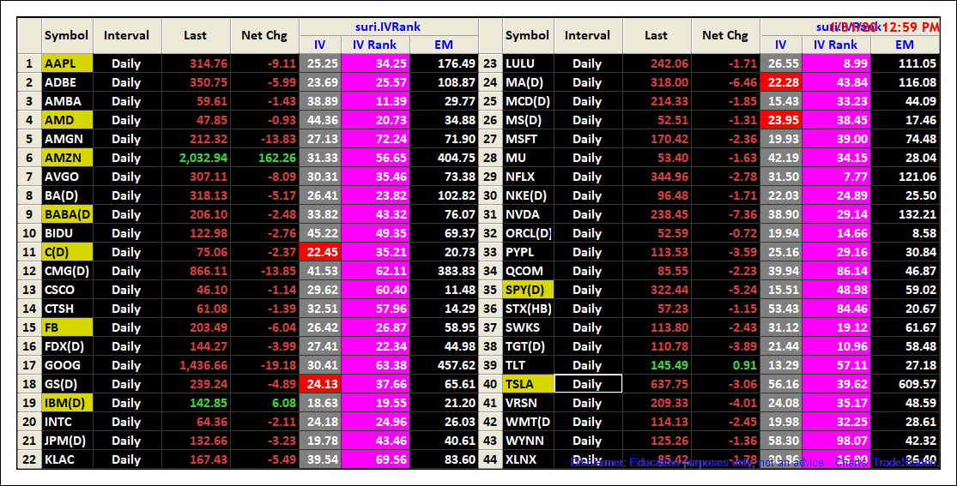The image size is (957, 486).
Task: Select the ADBE symbol cell
Action: point(67,82)
